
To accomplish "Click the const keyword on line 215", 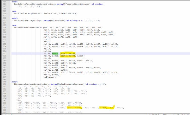I will click(x=14, y=2).
